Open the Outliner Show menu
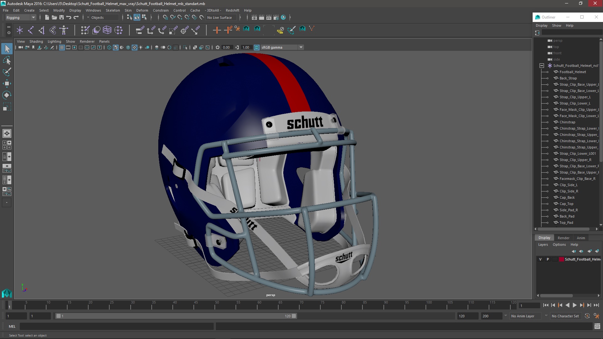This screenshot has width=603, height=339. click(557, 26)
